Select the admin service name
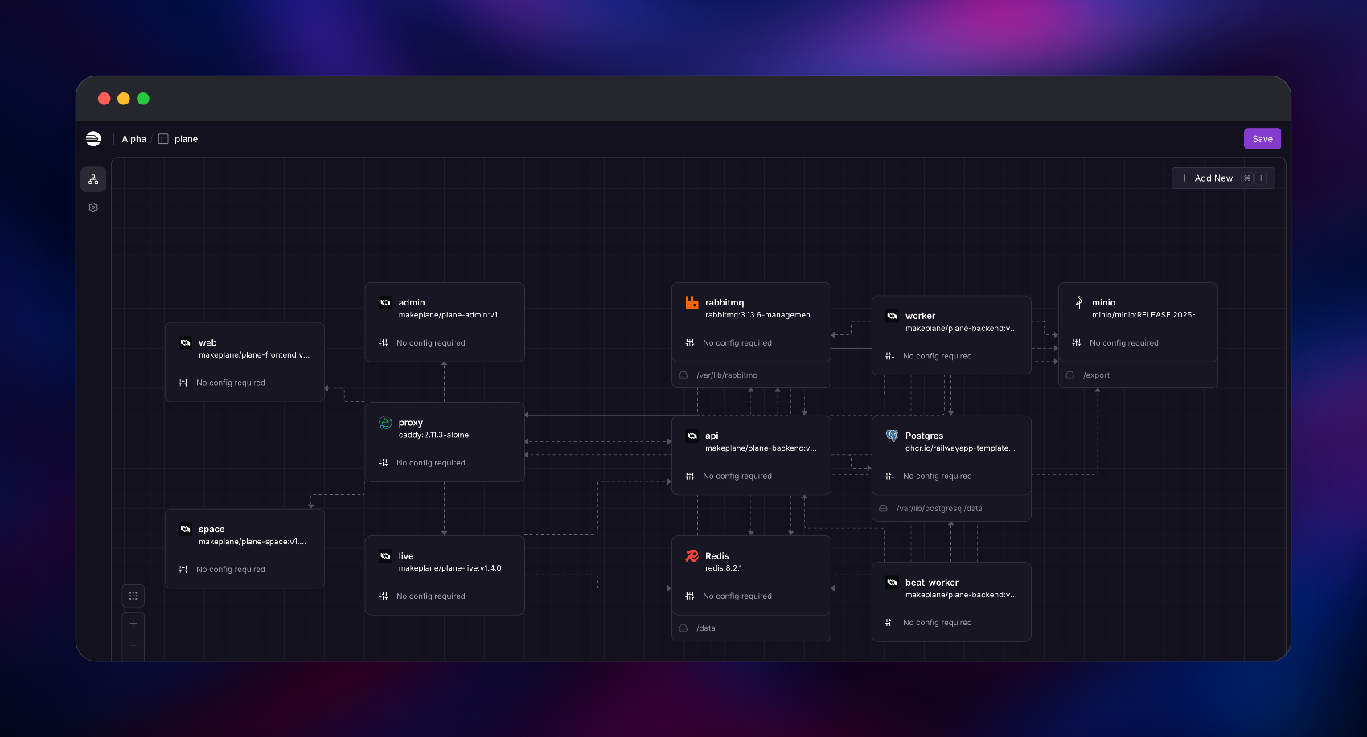The height and width of the screenshot is (737, 1367). 412,303
